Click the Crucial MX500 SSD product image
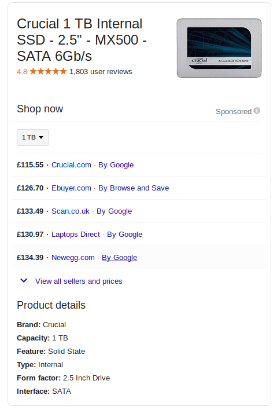The height and width of the screenshot is (410, 277). click(x=219, y=48)
